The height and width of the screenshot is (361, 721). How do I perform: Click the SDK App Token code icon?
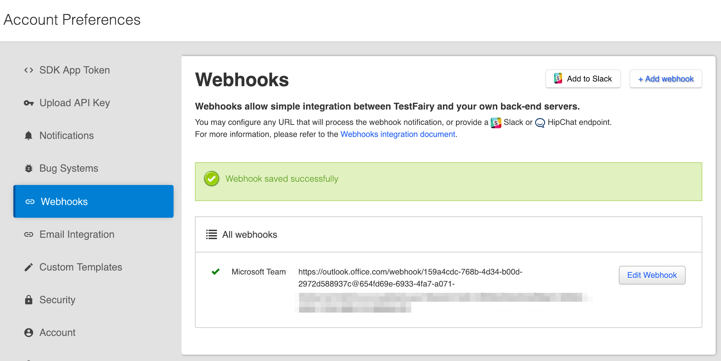(x=29, y=70)
